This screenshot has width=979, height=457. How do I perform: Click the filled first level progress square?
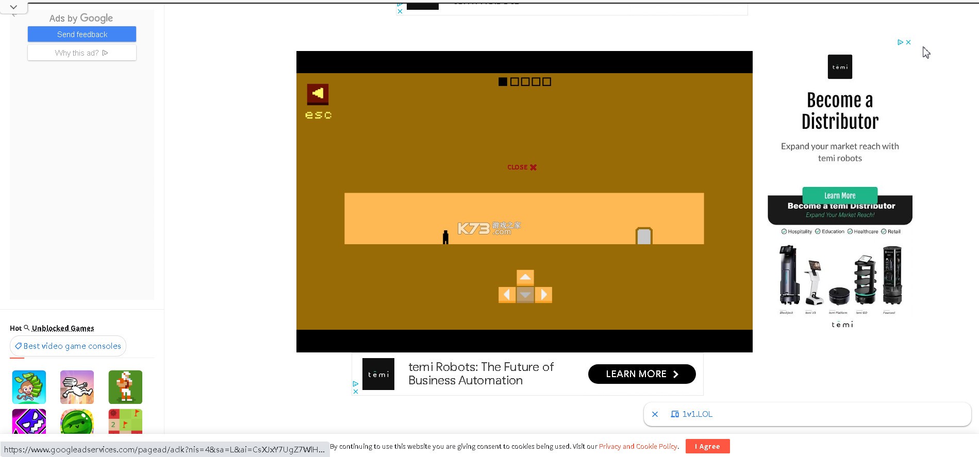[x=503, y=81]
